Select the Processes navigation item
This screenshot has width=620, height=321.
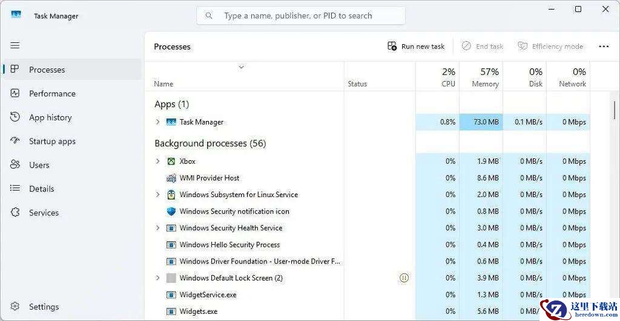[x=47, y=70]
